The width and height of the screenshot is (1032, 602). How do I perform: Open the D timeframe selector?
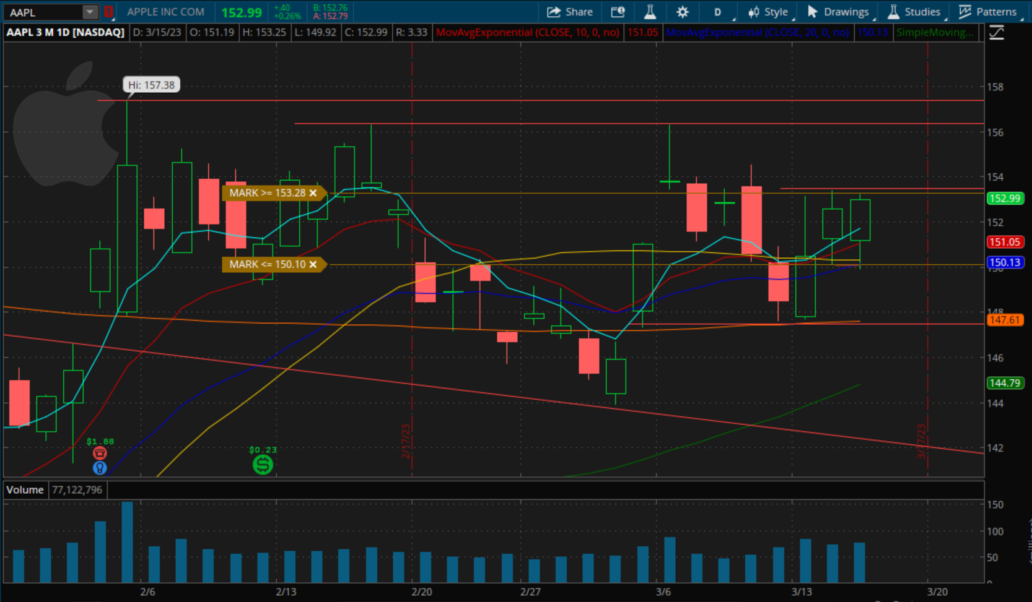coord(718,12)
